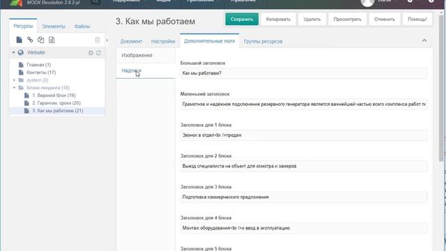Viewport: 446px width, 251px height.
Task: Click the 'Заголовок для 1 блока' label
Action: 206,125
